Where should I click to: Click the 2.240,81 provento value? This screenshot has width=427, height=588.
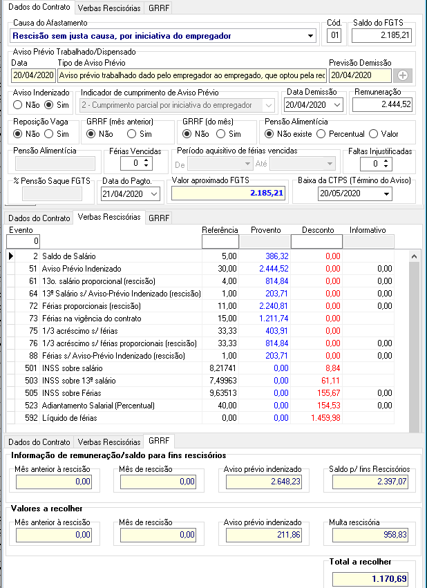click(274, 306)
